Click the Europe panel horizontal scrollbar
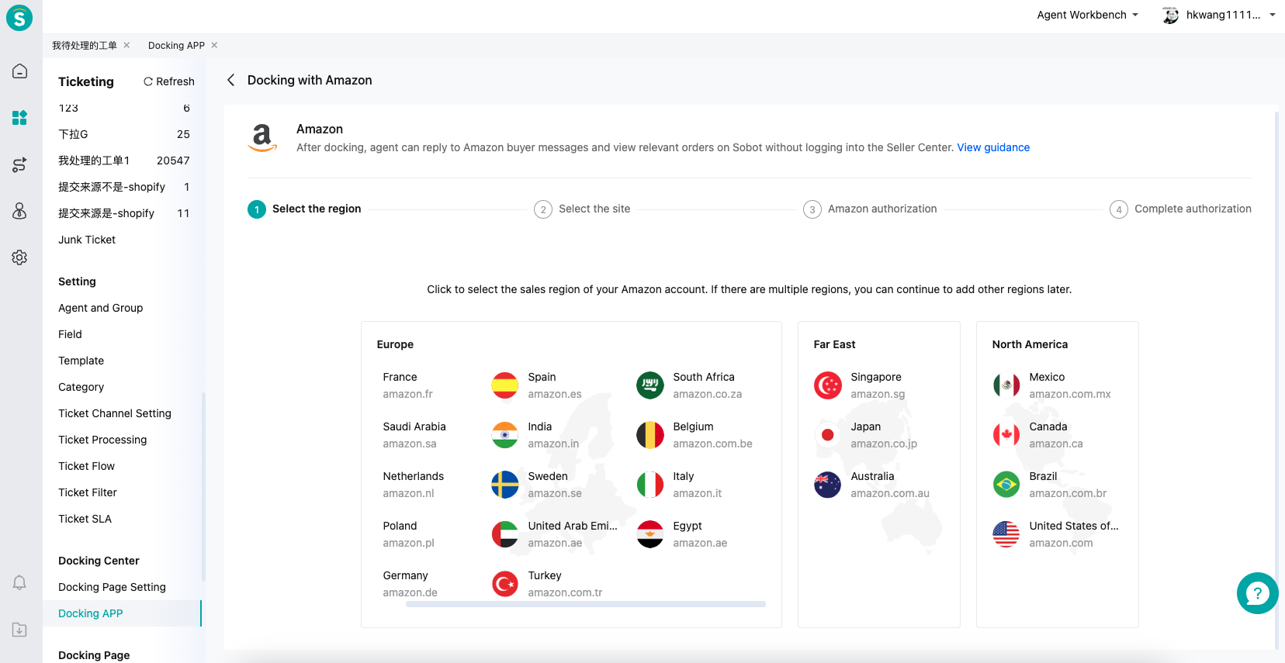 pyautogui.click(x=586, y=604)
